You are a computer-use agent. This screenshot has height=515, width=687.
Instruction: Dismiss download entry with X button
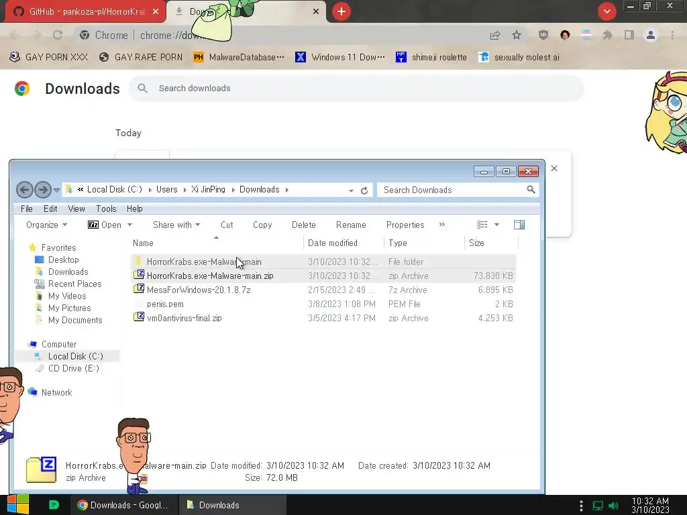tap(553, 168)
